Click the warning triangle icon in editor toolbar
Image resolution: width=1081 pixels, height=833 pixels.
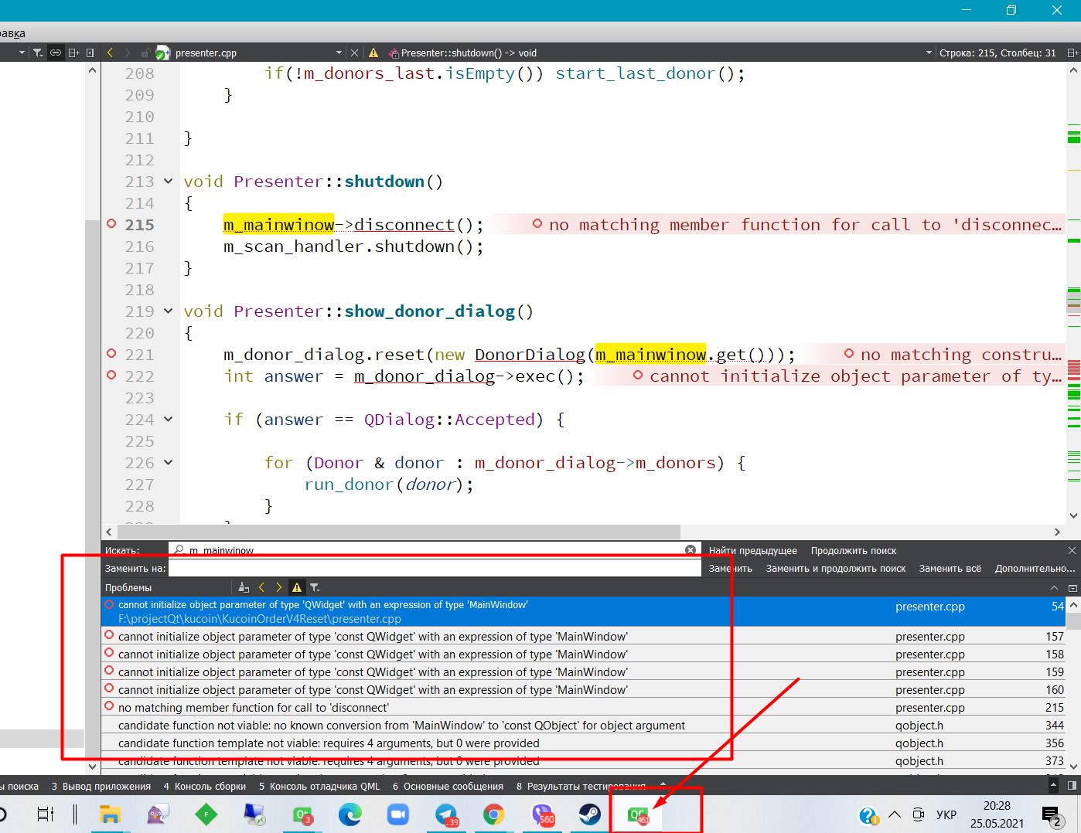click(x=373, y=53)
